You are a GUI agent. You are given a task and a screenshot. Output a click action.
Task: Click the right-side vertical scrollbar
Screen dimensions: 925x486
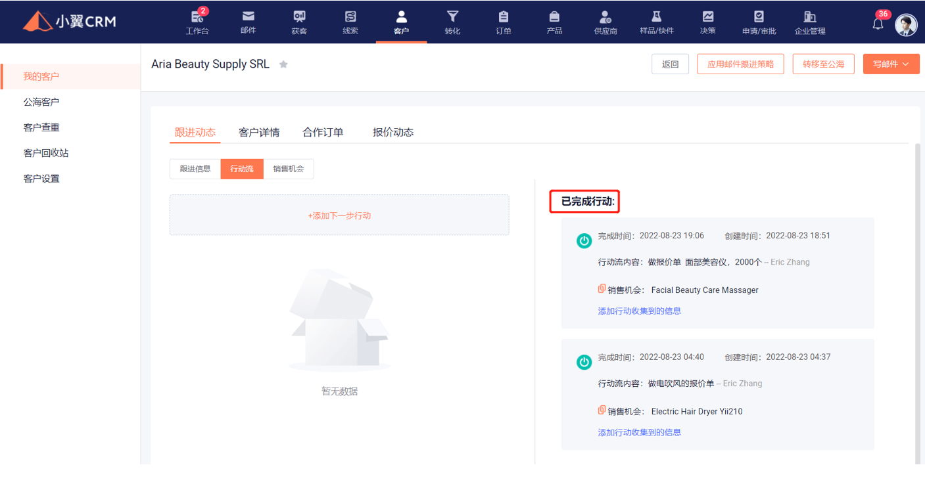(918, 296)
